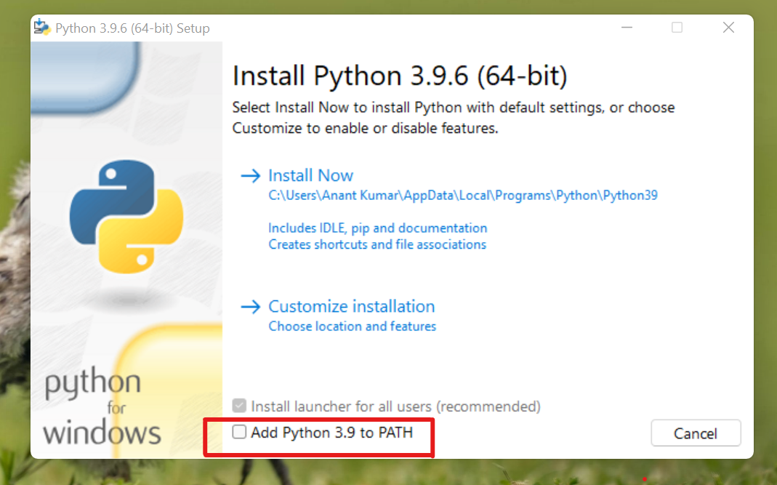Click the Python logo in the title bar
This screenshot has width=777, height=485.
point(41,27)
